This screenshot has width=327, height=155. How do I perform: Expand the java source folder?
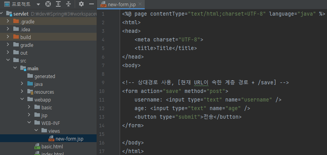pos(22,84)
